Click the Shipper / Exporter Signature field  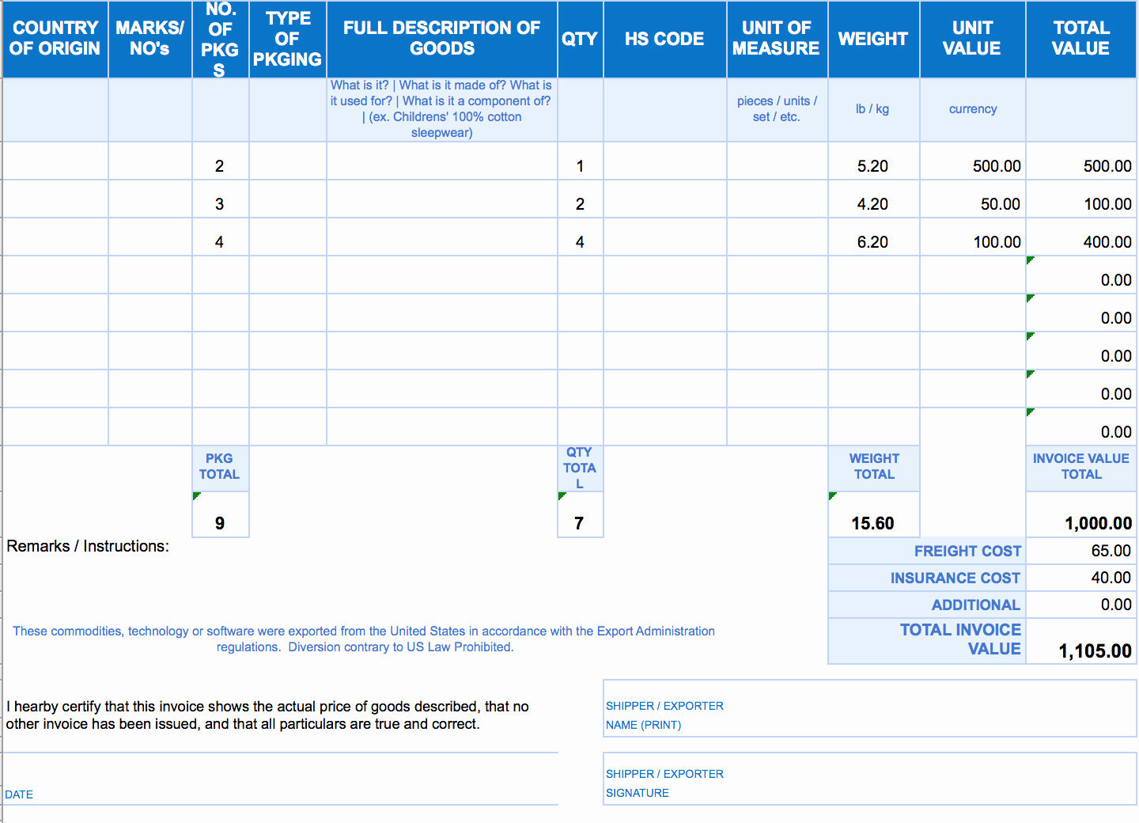tap(870, 779)
